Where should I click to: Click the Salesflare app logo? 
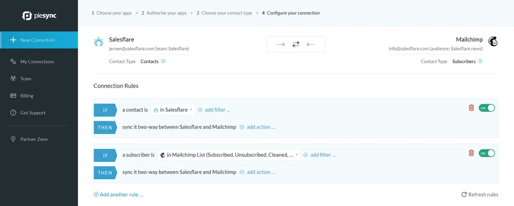(99, 42)
